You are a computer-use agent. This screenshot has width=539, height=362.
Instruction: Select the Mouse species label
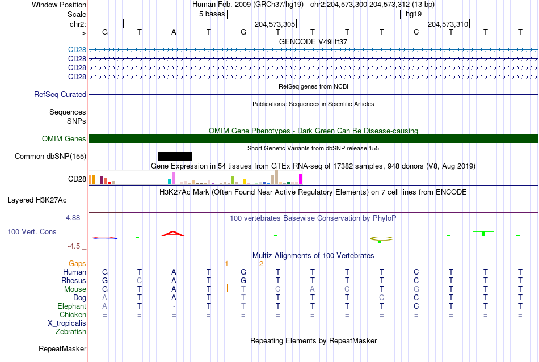[x=75, y=289]
